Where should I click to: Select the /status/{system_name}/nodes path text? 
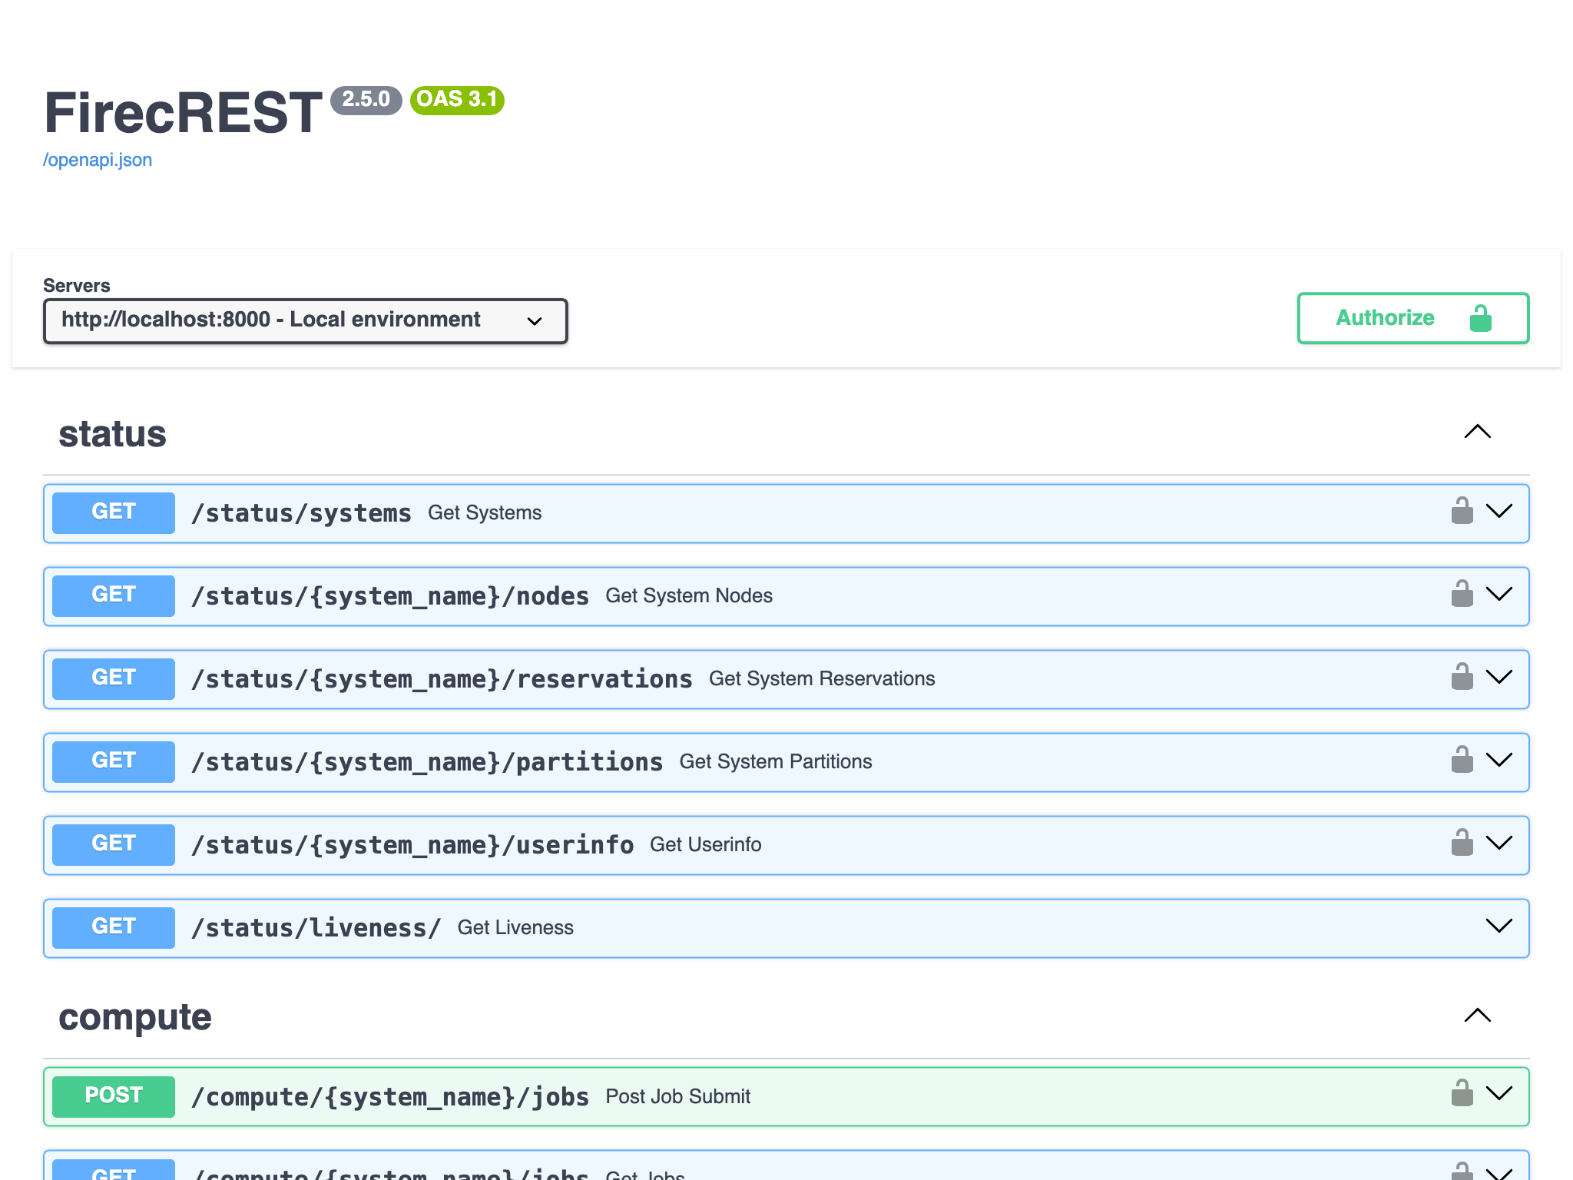pos(390,596)
